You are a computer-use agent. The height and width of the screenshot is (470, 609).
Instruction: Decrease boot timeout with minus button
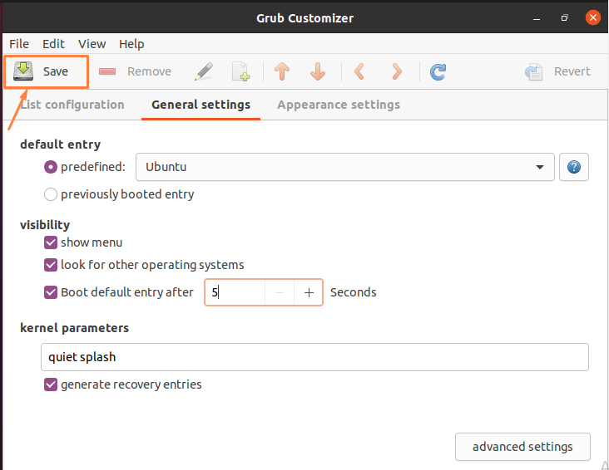click(280, 292)
